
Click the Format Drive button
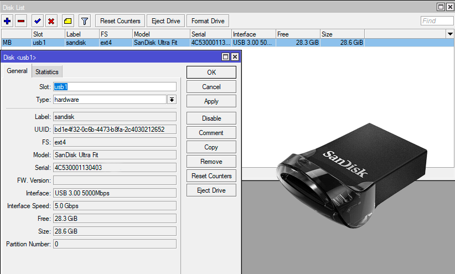coord(208,21)
